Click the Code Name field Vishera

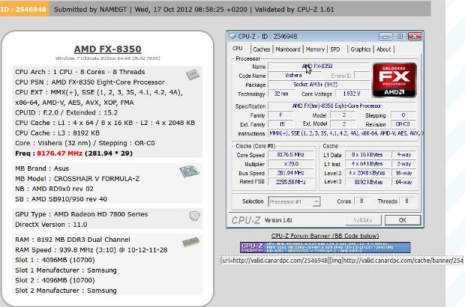tap(293, 76)
